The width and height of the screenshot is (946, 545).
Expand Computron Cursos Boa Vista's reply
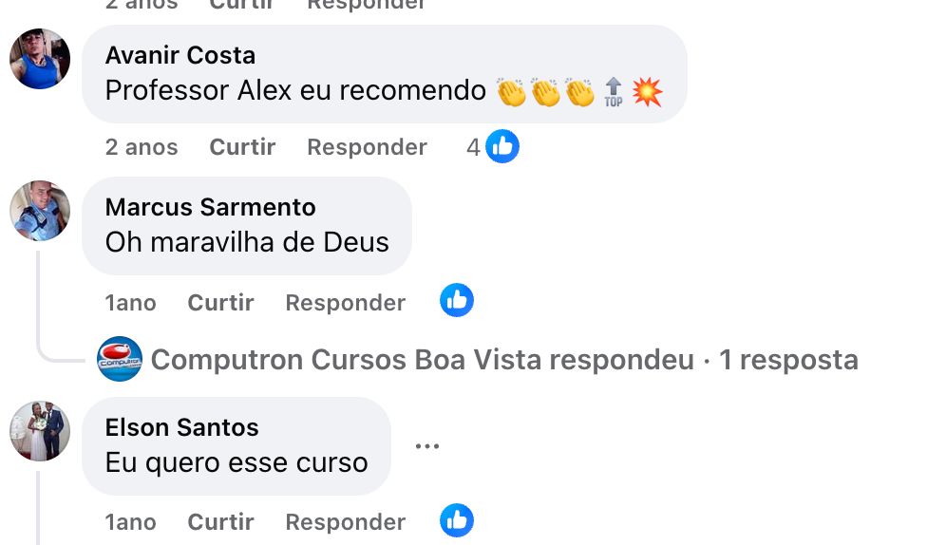click(x=504, y=360)
